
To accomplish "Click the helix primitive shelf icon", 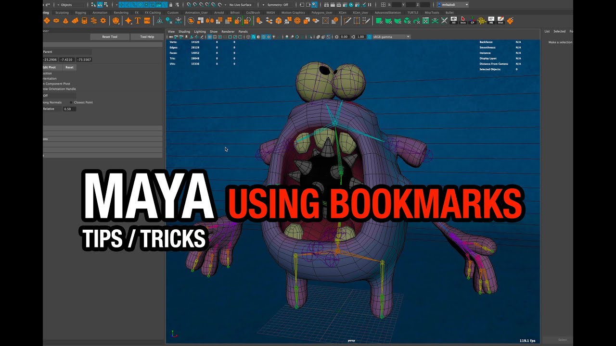I will [x=94, y=21].
